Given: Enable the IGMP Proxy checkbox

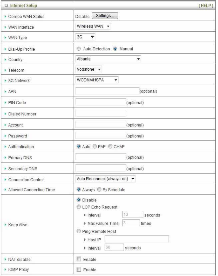Looking at the screenshot, I should click(x=79, y=269).
